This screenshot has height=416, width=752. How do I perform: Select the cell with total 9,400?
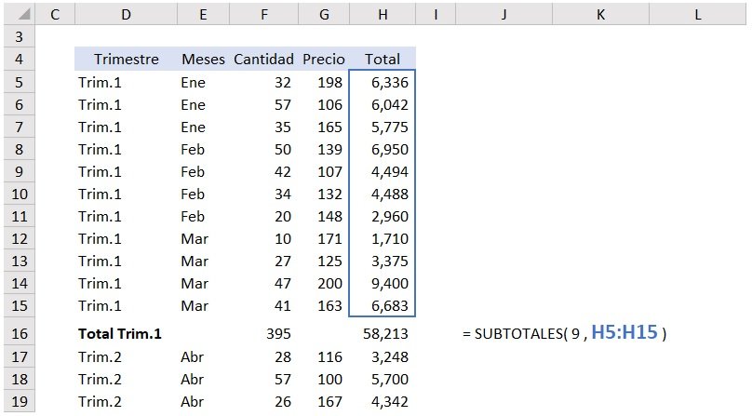pyautogui.click(x=383, y=284)
